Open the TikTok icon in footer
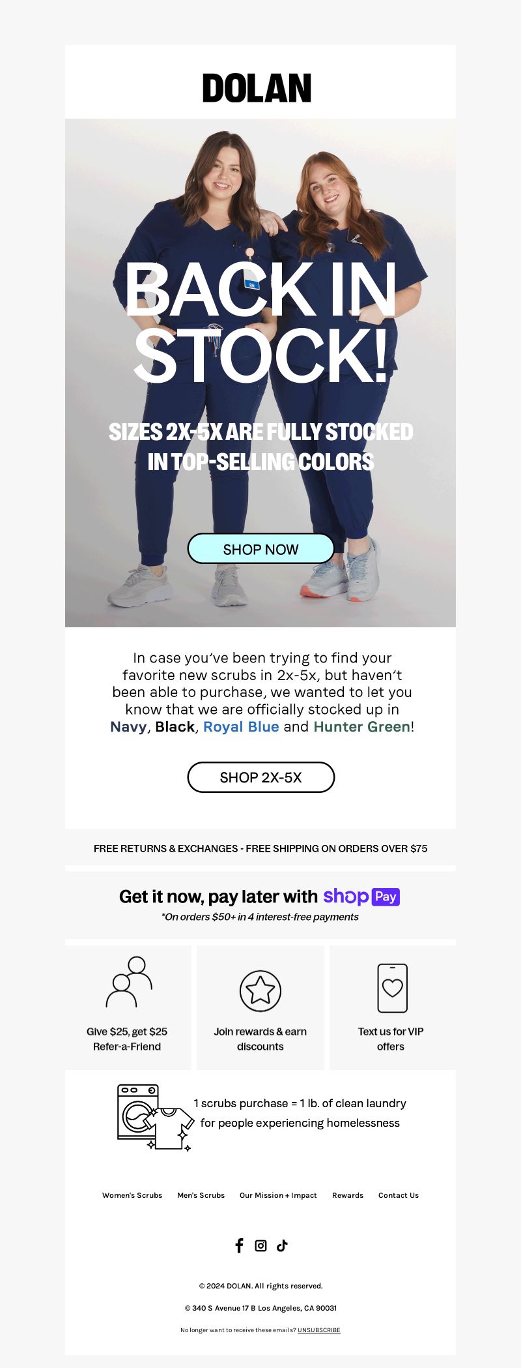Image resolution: width=521 pixels, height=1368 pixels. [282, 1245]
